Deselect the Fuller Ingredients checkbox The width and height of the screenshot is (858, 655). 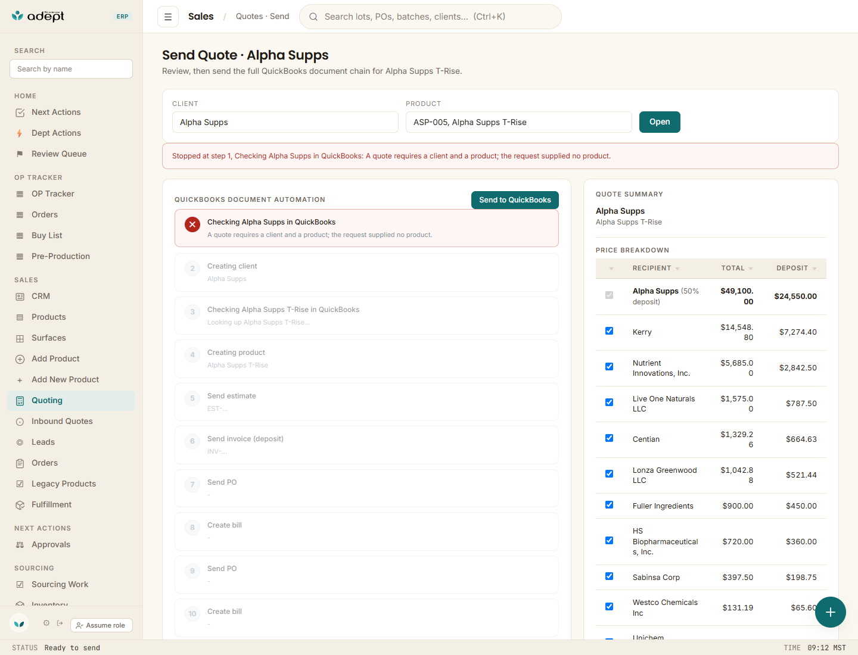[609, 505]
